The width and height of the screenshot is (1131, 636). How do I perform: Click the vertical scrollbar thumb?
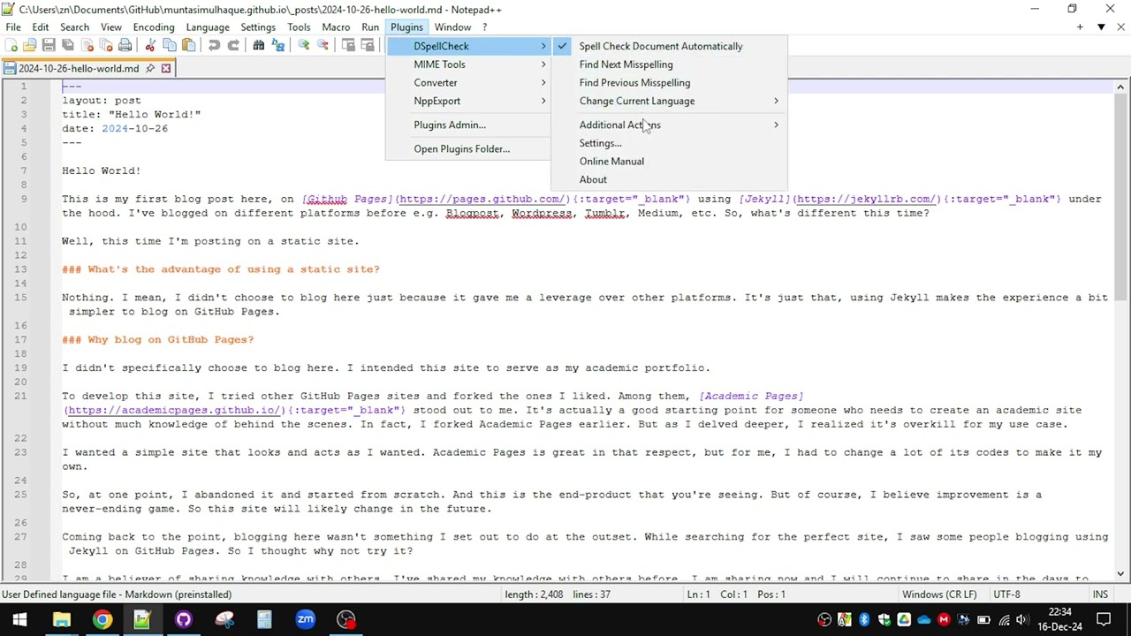(x=1120, y=198)
